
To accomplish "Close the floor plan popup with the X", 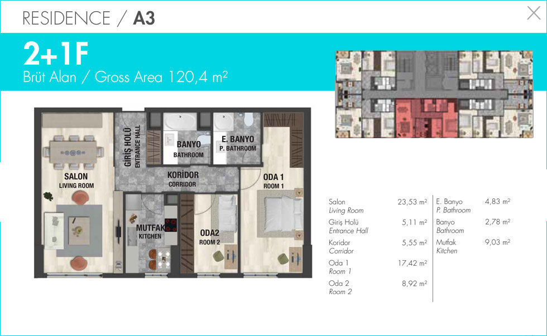I will (x=534, y=14).
